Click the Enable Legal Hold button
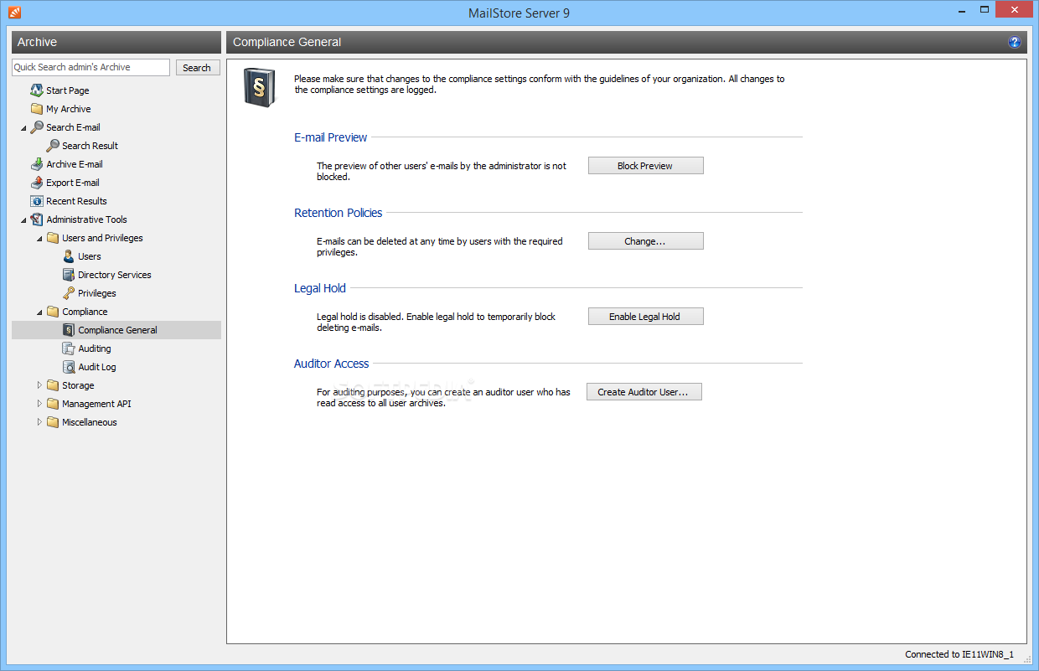Screen dimensions: 1039x671 645,317
